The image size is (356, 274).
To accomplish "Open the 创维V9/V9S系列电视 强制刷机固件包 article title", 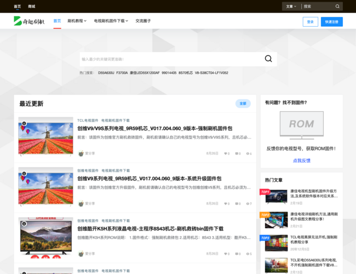I will point(155,129).
